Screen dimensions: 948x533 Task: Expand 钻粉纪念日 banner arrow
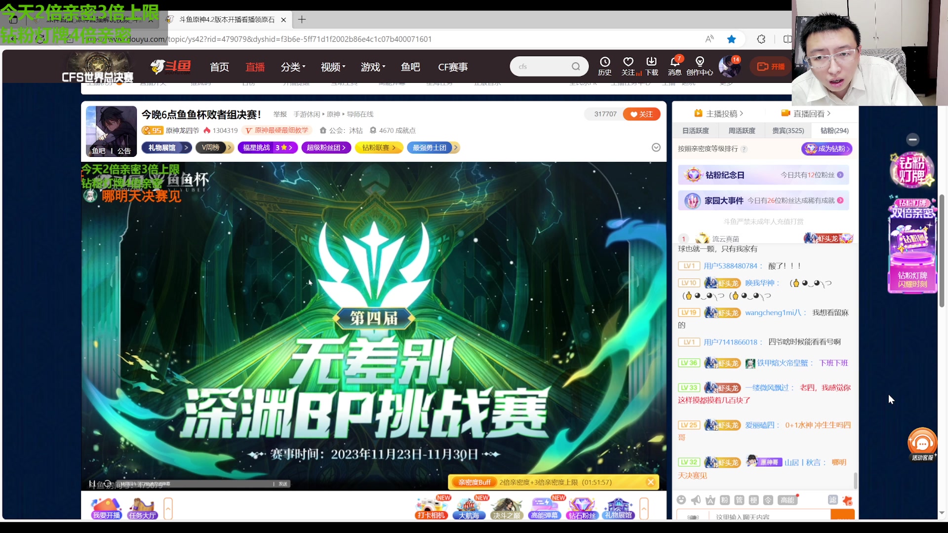pos(840,175)
